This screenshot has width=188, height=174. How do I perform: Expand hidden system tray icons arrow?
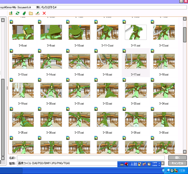(x=164, y=171)
